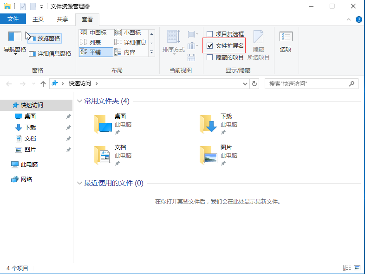This screenshot has height=274, width=365.
Task: Click the 导航窗格 navigation pane icon
Action: [15, 37]
